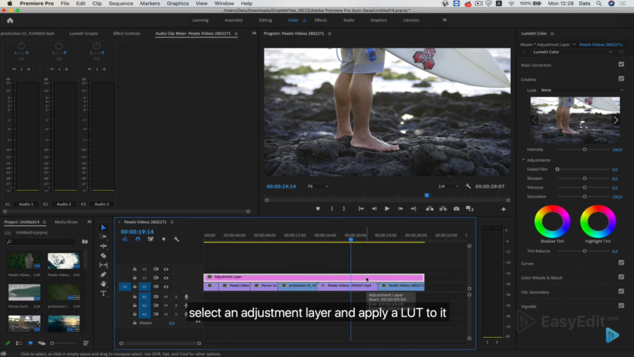634x357 pixels.
Task: Switch project panel to list view
Action: click(19, 343)
